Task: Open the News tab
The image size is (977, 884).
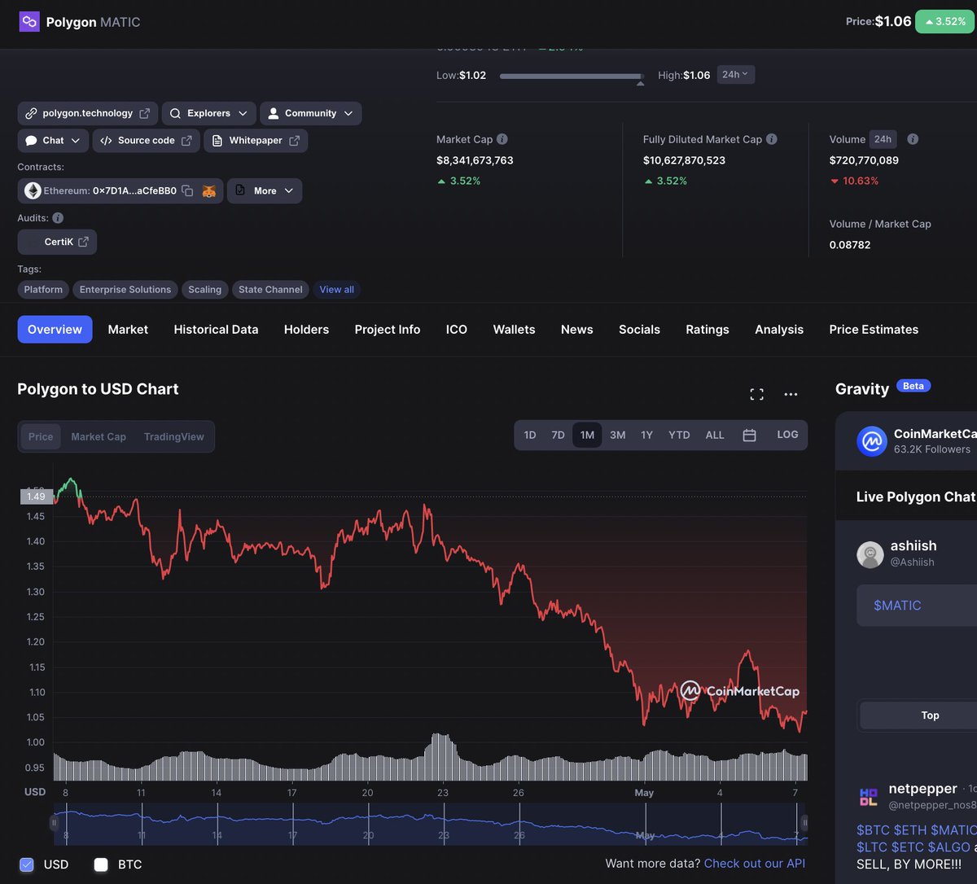Action: [576, 330]
